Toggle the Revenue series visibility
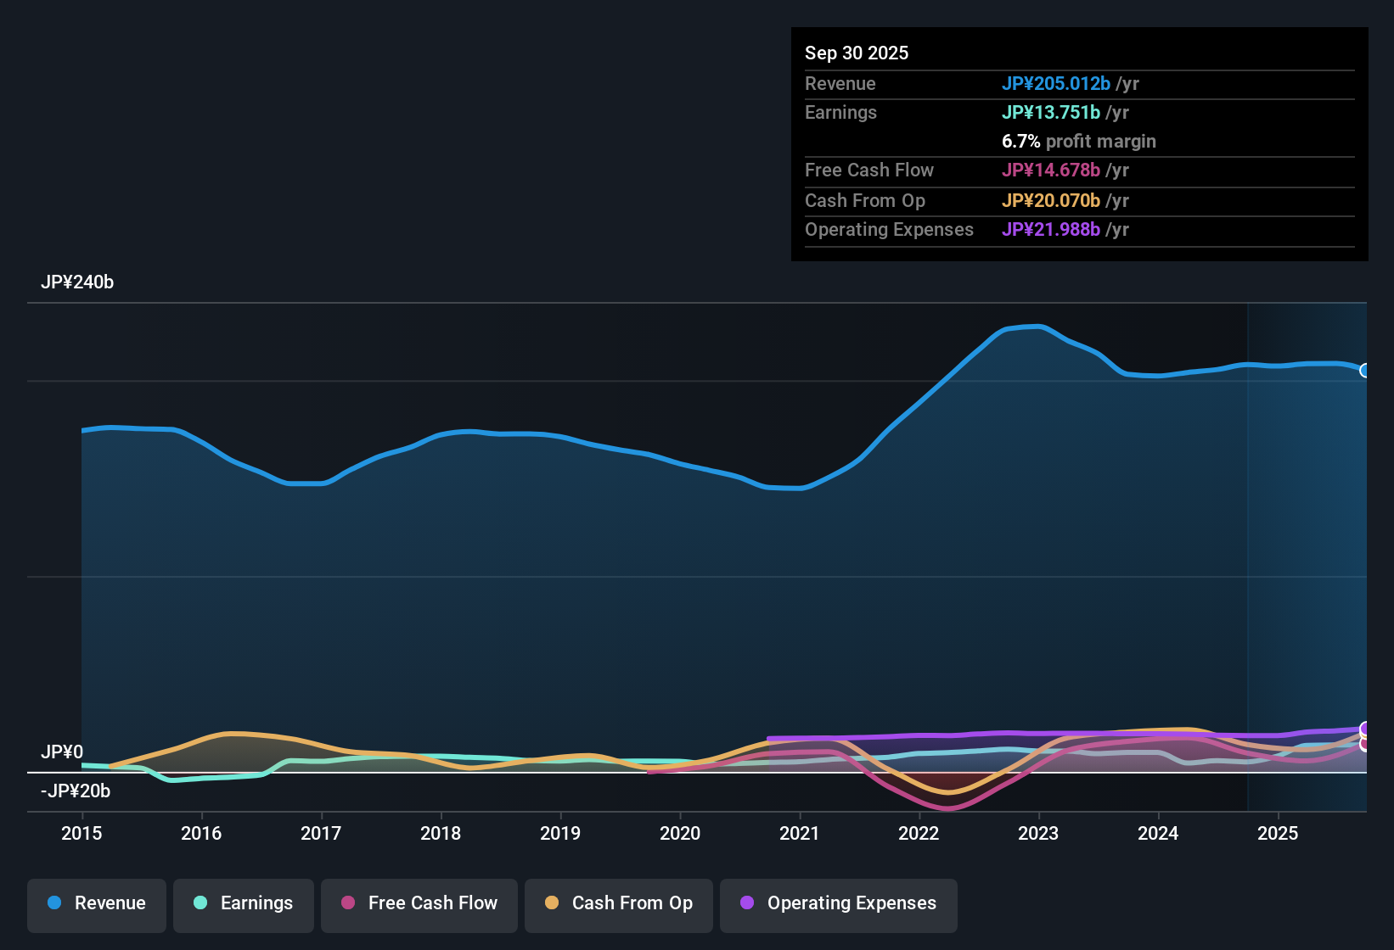Image resolution: width=1394 pixels, height=950 pixels. [x=96, y=903]
